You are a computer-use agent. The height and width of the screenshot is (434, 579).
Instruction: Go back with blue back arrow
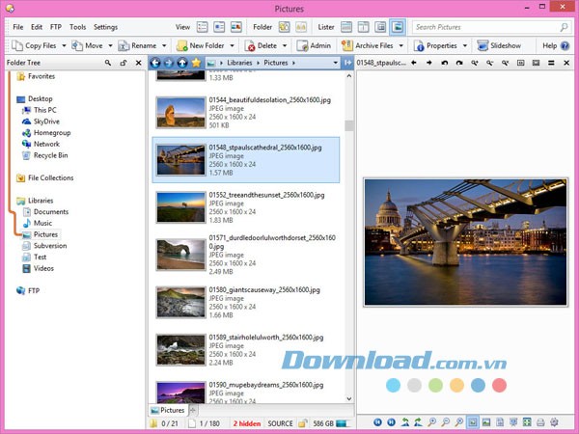(x=155, y=63)
